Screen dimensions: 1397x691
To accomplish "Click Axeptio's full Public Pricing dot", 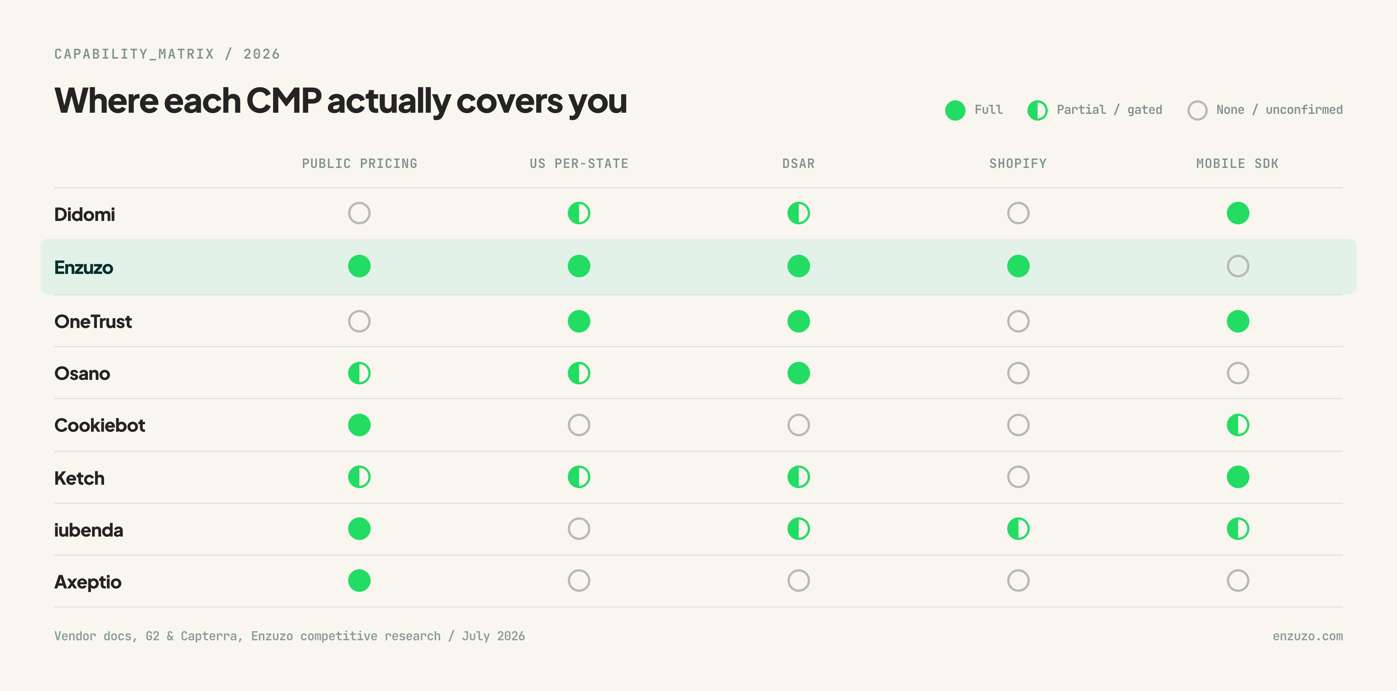I will (x=359, y=581).
